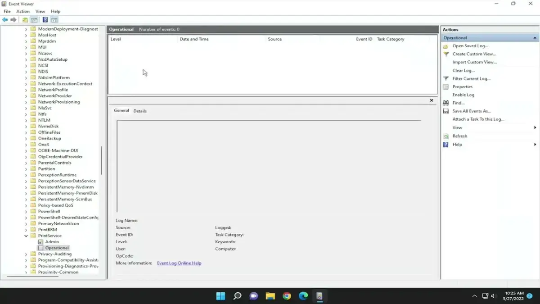The width and height of the screenshot is (540, 304).
Task: Expand the NTLM tree node
Action: [26, 120]
